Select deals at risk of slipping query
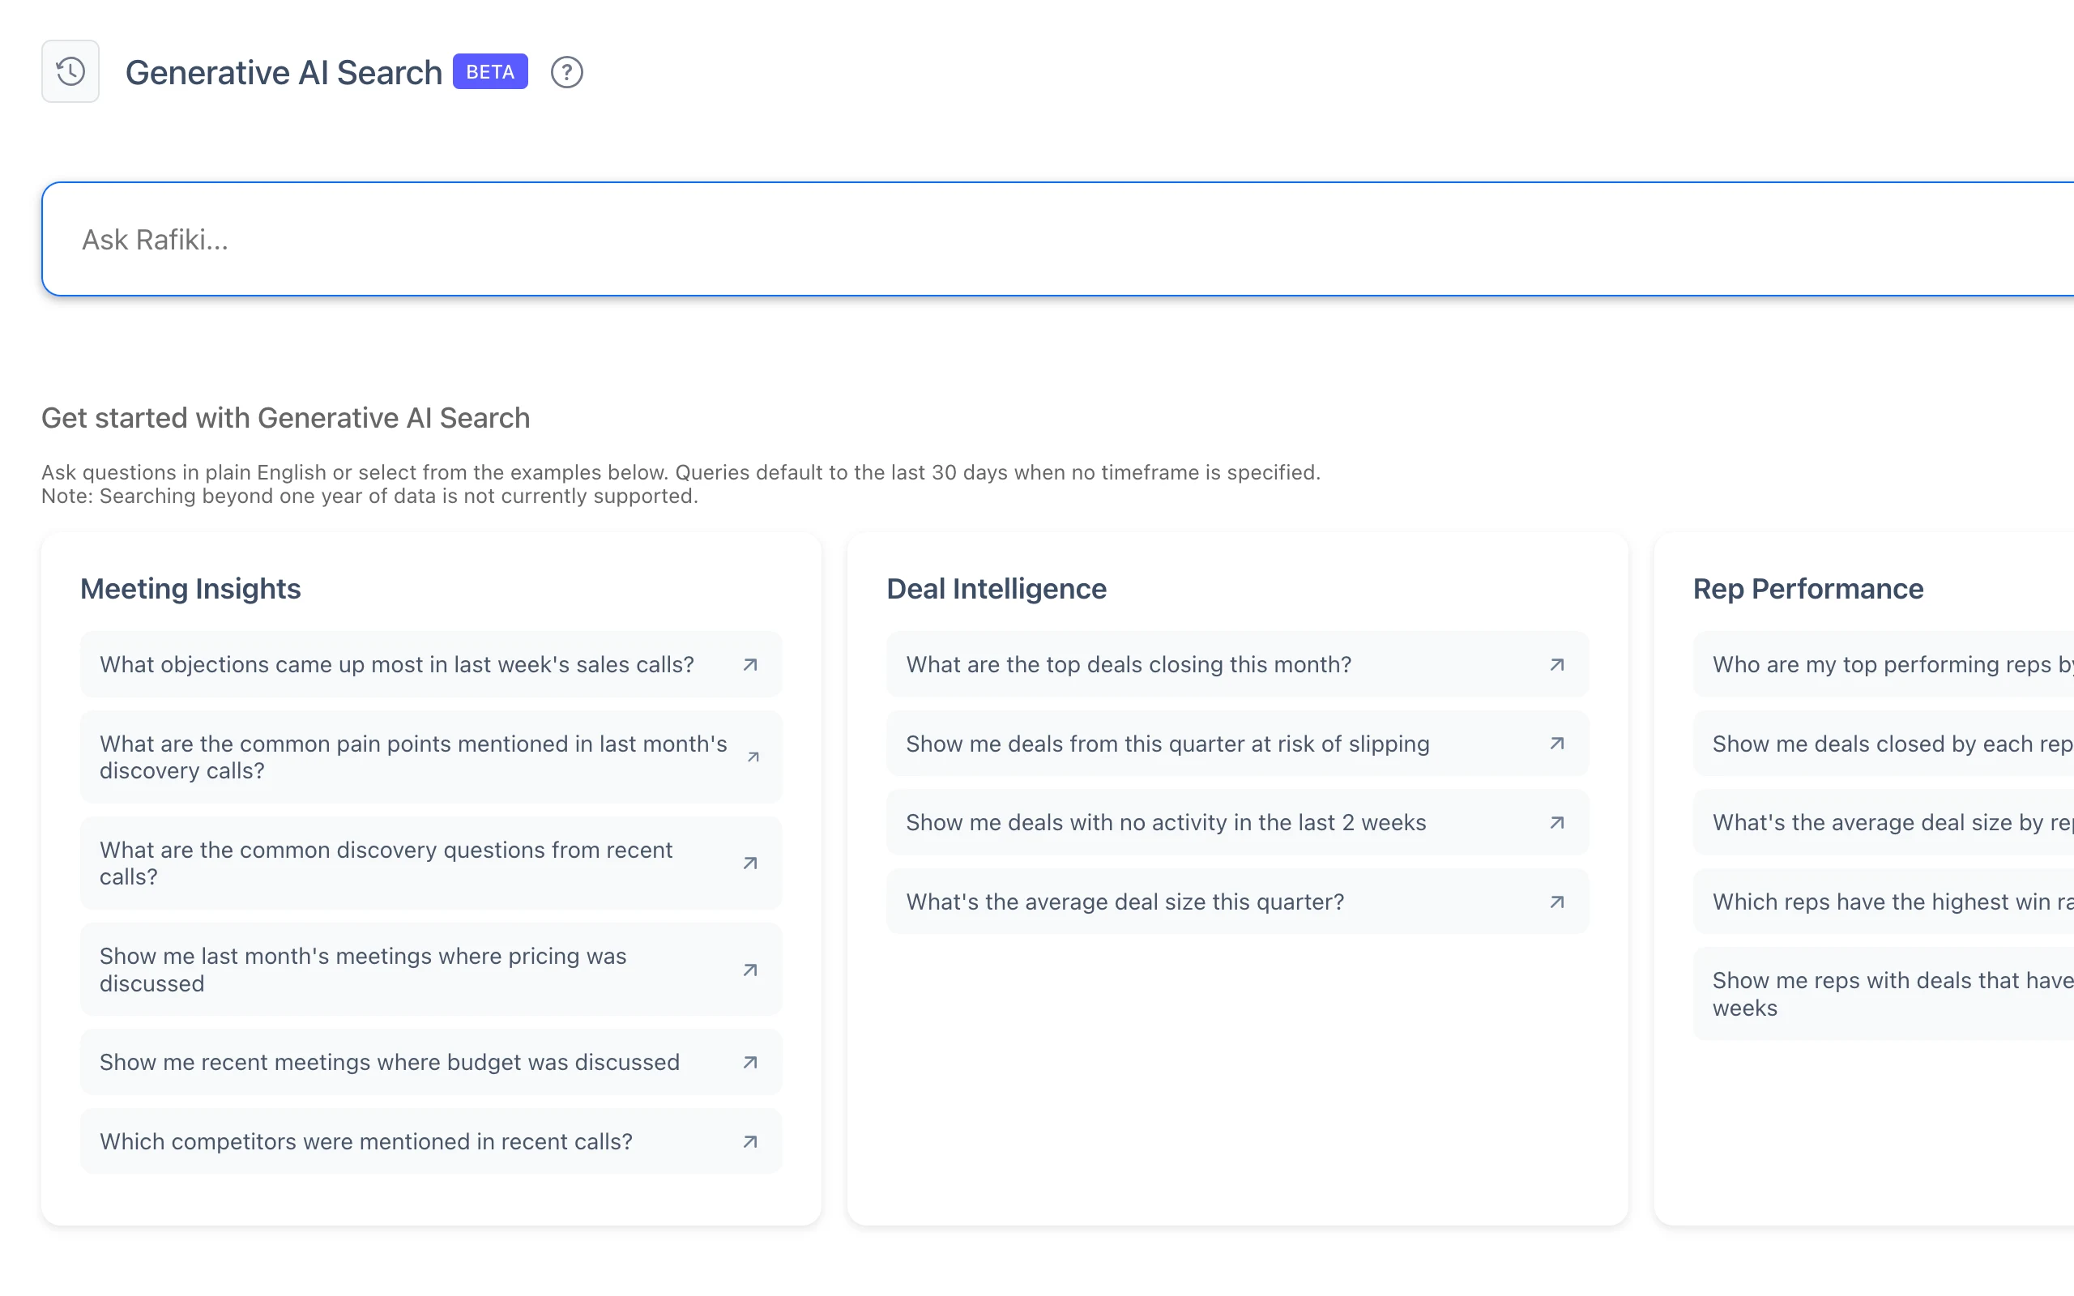 click(1238, 743)
